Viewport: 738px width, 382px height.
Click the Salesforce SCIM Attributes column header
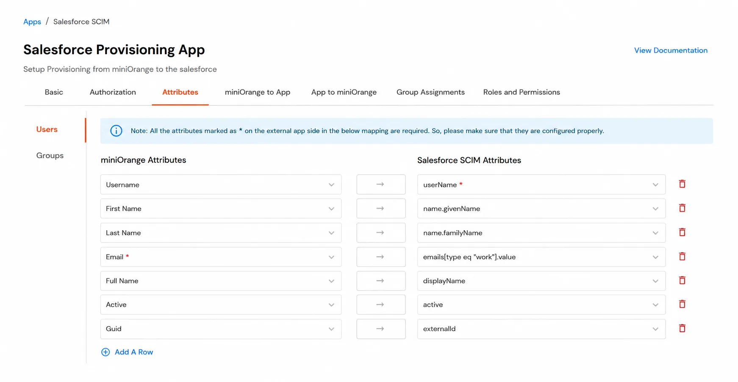[469, 160]
